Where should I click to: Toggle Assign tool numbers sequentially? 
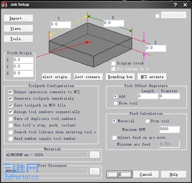[10, 112]
